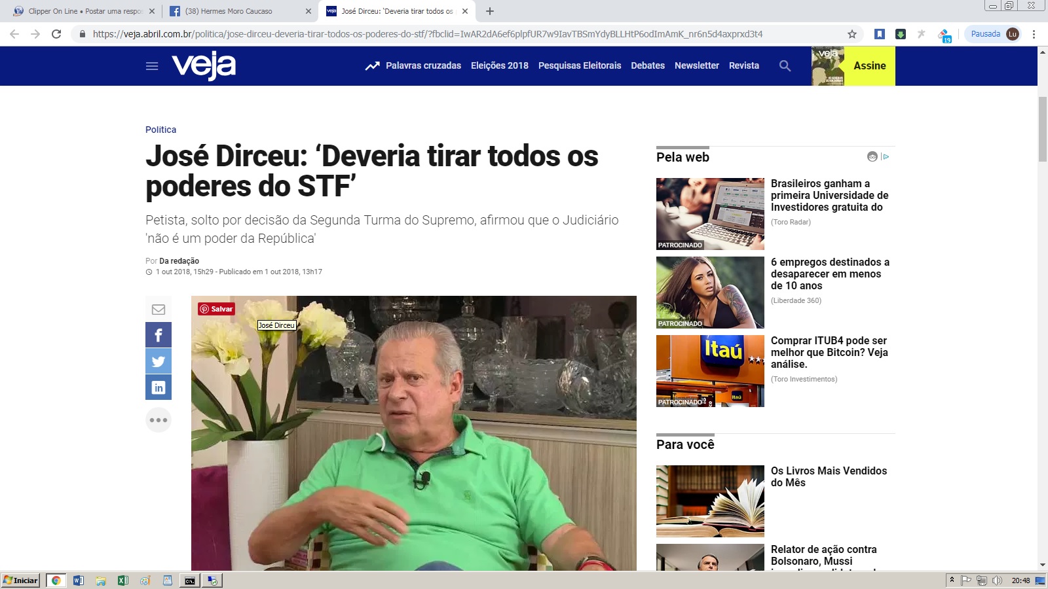The image size is (1048, 589).
Task: Open the Chrome three-dot menu
Action: (1034, 34)
